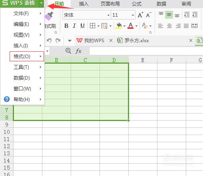Apply yellow fill color bucket
This screenshot has width=203, height=176.
coord(119,26)
